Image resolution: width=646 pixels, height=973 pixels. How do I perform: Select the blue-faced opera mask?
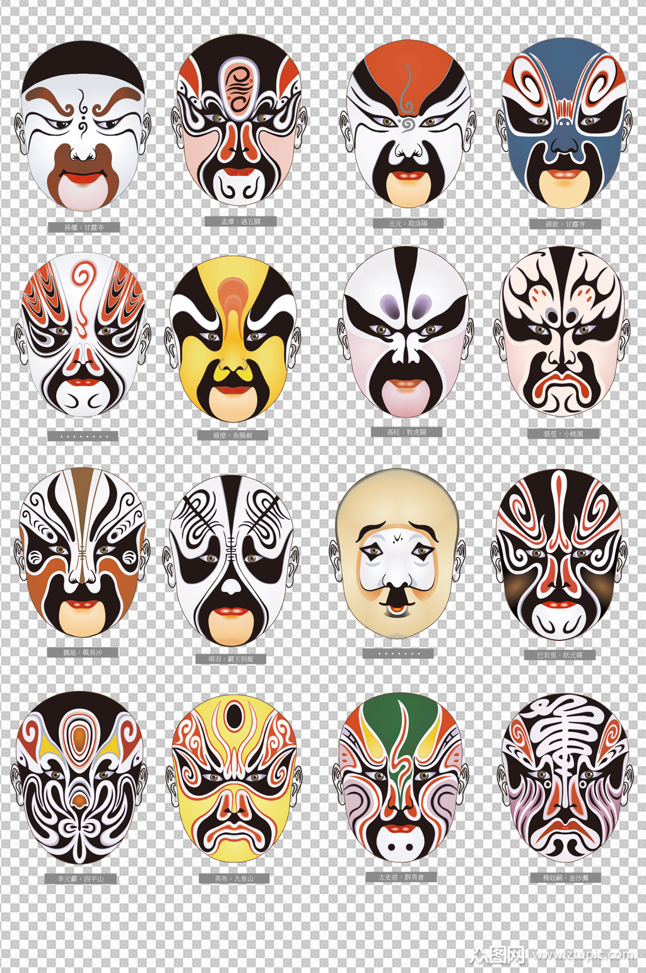565,123
